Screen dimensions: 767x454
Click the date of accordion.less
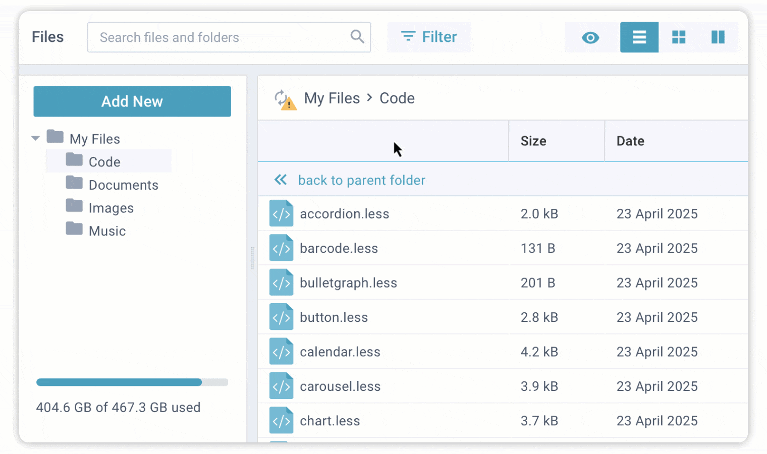657,214
